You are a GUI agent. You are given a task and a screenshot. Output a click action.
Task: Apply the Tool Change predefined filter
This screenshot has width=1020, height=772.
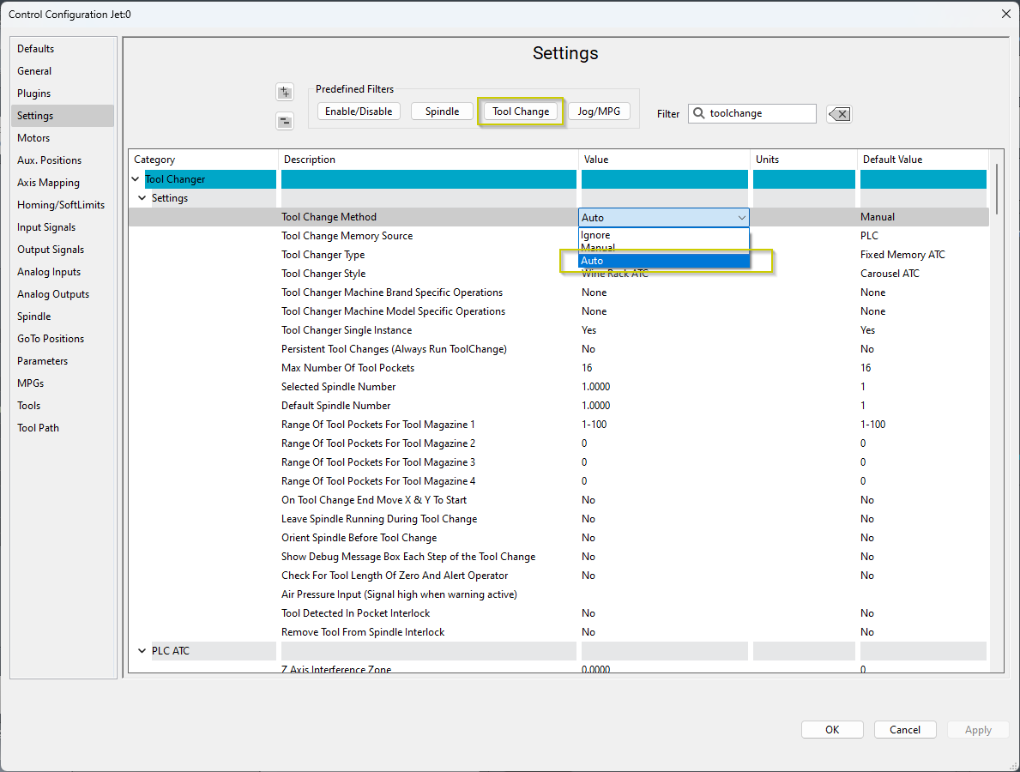pyautogui.click(x=521, y=112)
